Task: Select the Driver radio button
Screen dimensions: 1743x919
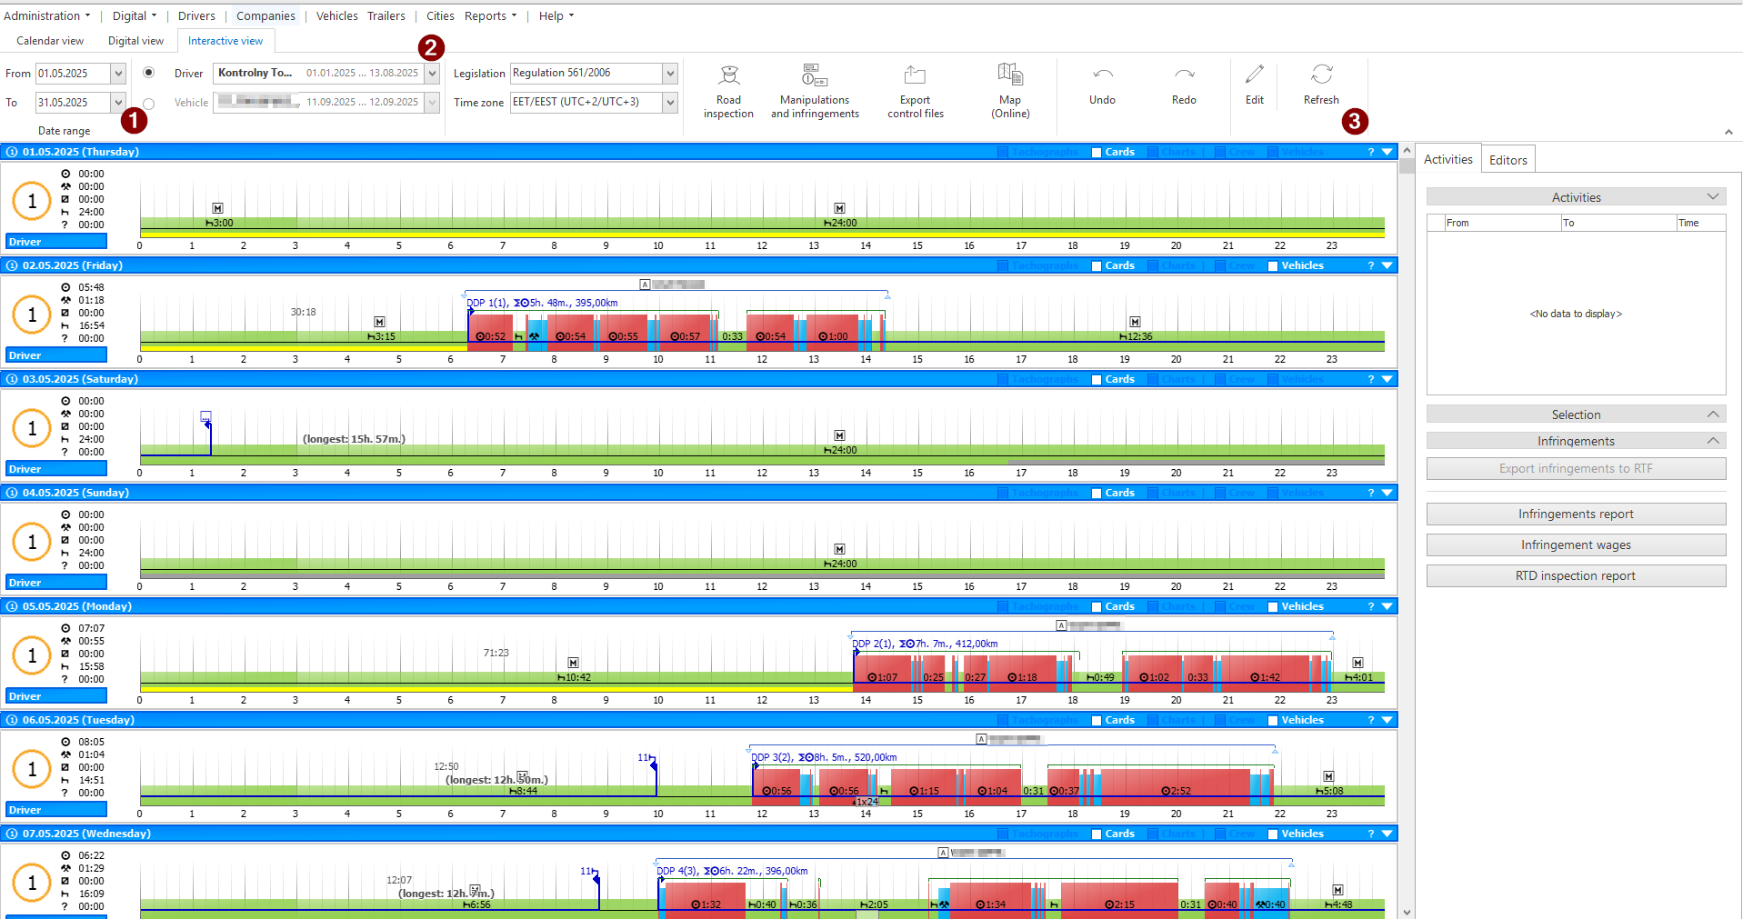Action: pyautogui.click(x=149, y=73)
